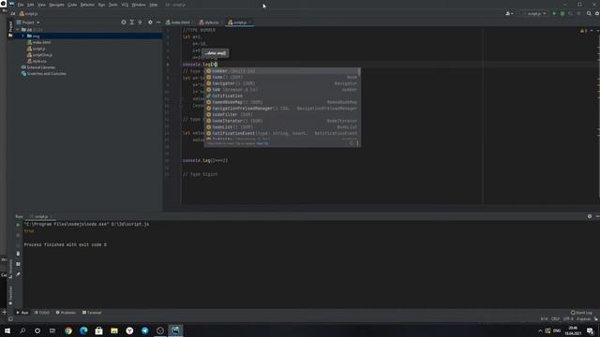This screenshot has height=337, width=600.
Task: Click Search Everywhere magnifier icon
Action: pos(589,13)
